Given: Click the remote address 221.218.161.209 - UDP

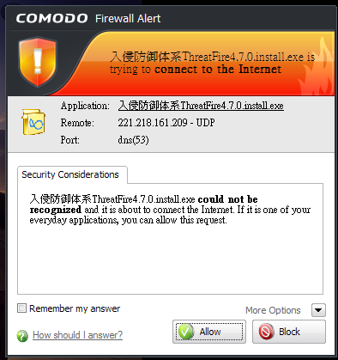Looking at the screenshot, I should click(166, 123).
